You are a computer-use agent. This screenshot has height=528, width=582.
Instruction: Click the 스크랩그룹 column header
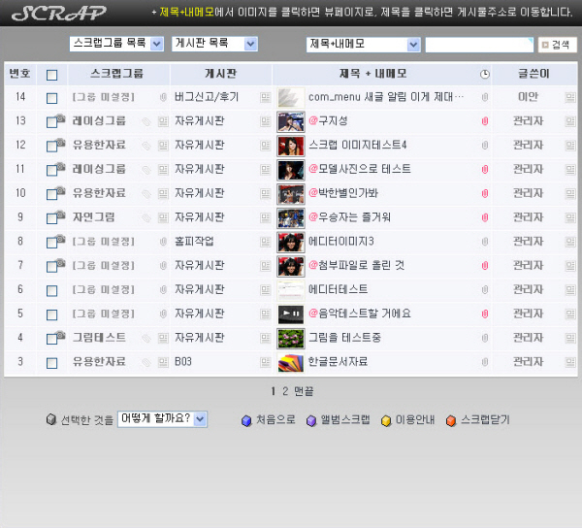(x=116, y=74)
